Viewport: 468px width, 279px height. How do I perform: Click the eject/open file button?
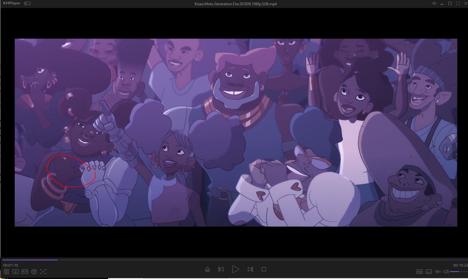pyautogui.click(x=207, y=269)
